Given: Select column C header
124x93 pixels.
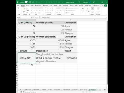Looking at the screenshot, I should (71, 20).
